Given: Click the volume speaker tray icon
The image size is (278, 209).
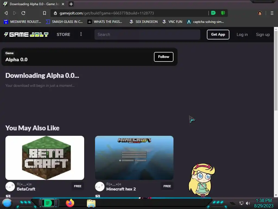Looking at the screenshot, I should coord(248,203).
